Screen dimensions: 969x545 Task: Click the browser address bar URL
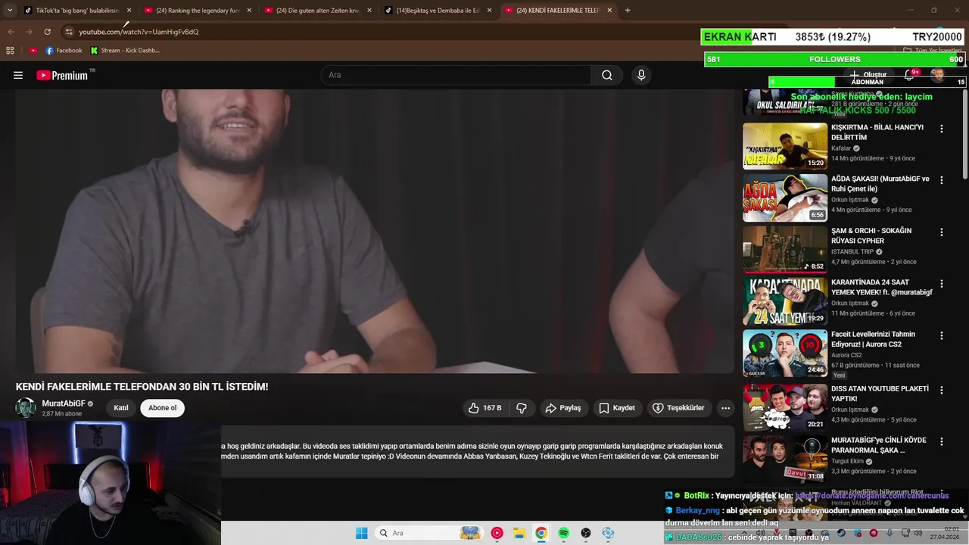point(139,32)
